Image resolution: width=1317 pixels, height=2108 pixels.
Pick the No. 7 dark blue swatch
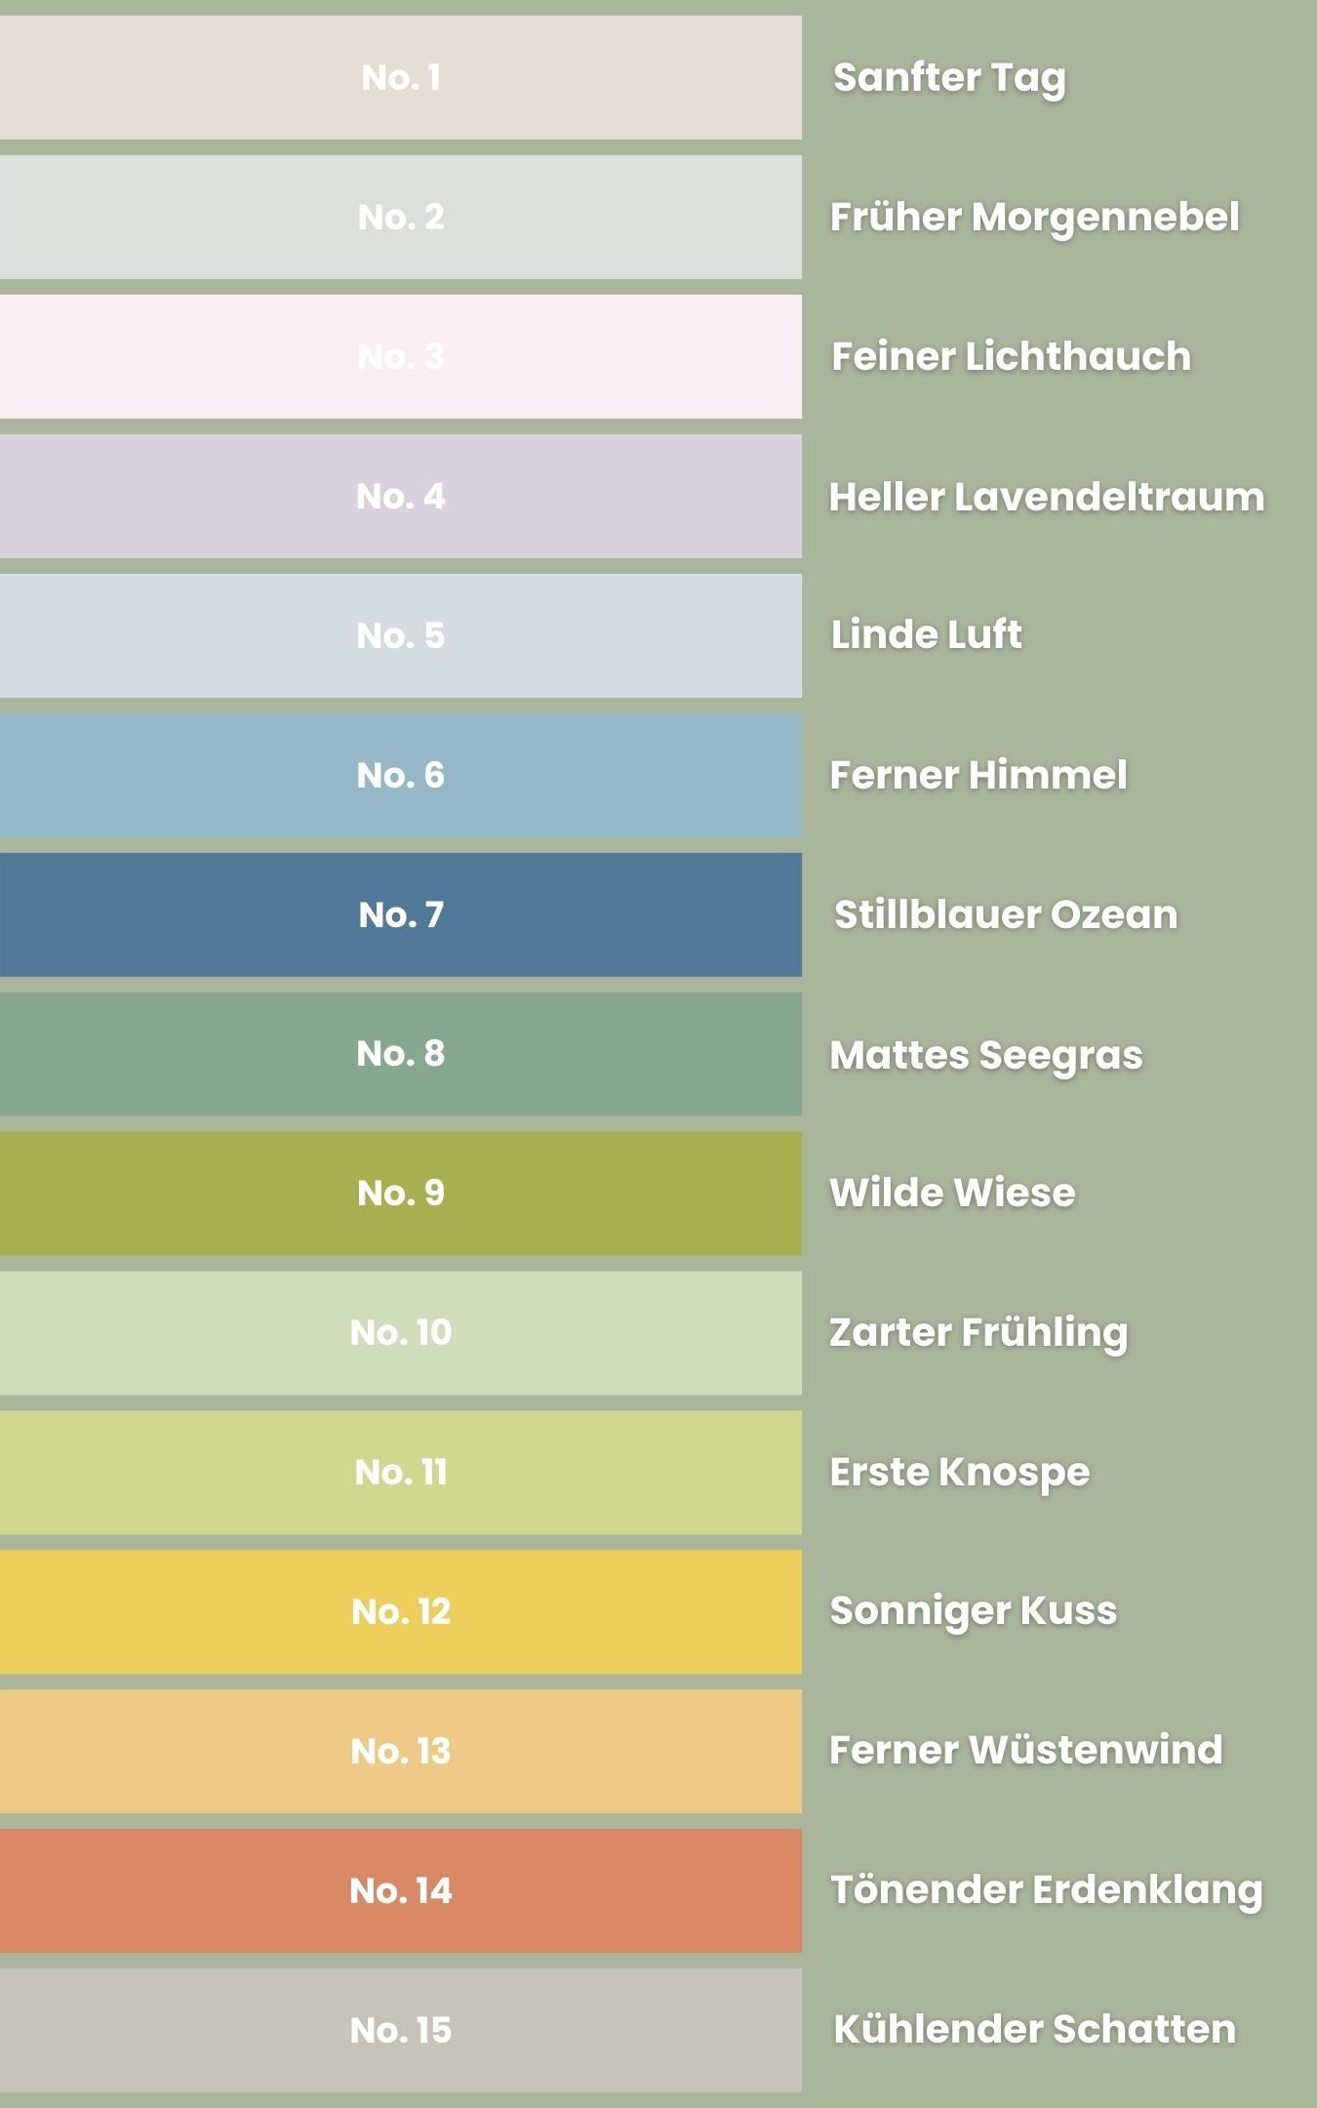pos(400,914)
